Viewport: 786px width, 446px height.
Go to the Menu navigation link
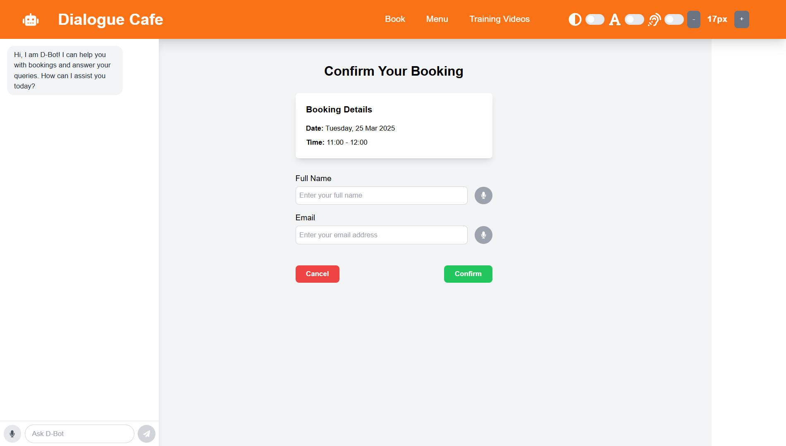[437, 19]
